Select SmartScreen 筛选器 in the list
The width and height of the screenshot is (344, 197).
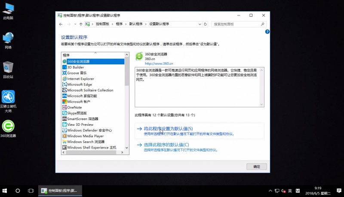(x=93, y=118)
